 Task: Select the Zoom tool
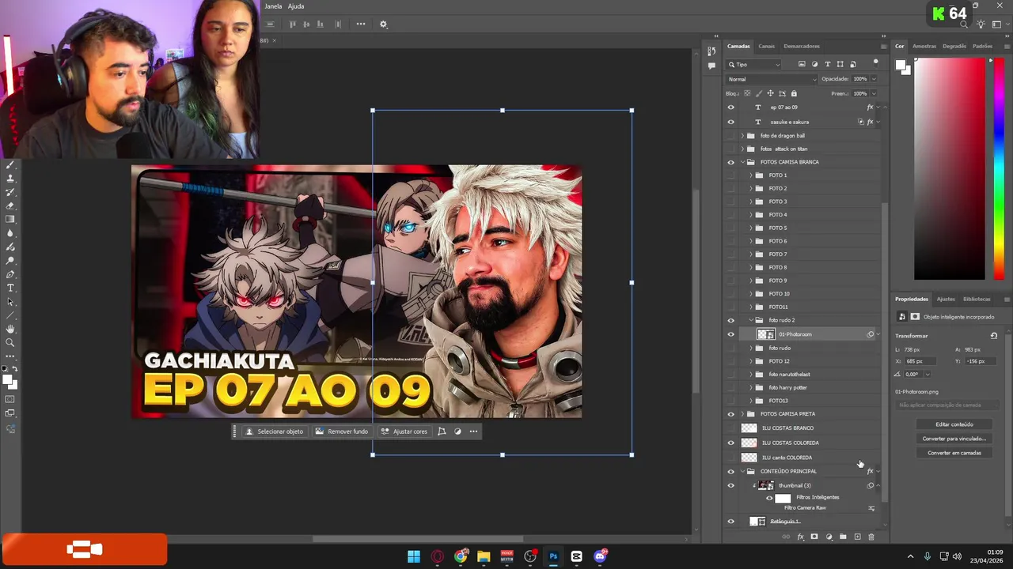tap(10, 343)
